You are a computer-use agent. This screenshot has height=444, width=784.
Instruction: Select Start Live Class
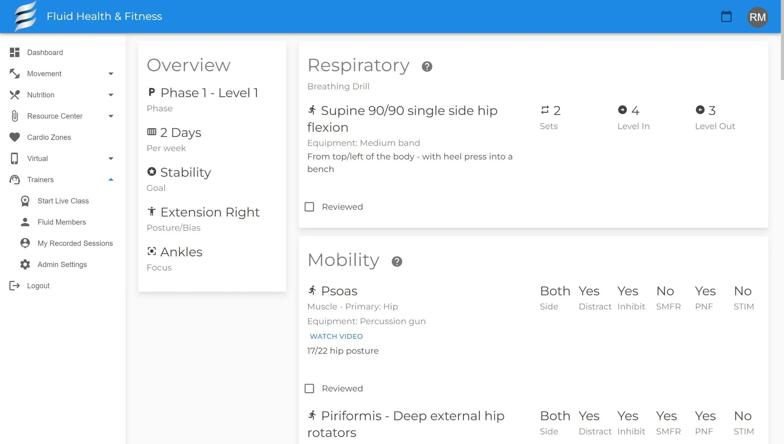[63, 201]
